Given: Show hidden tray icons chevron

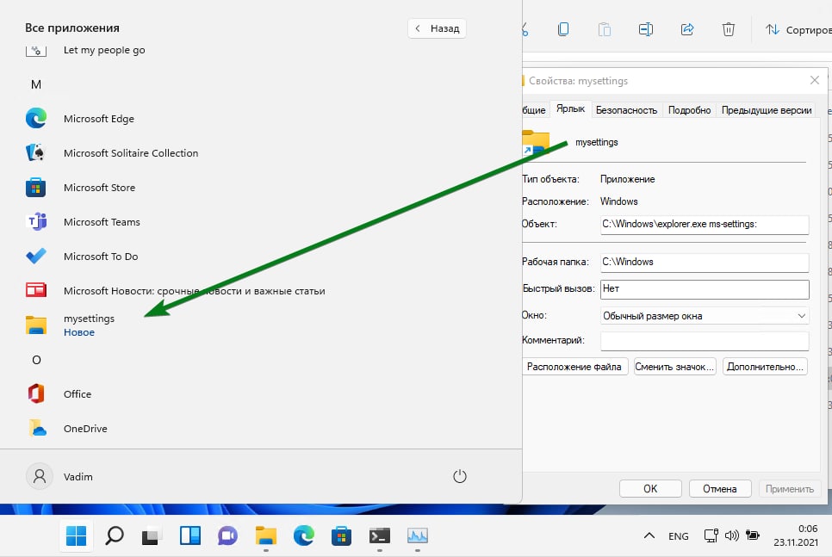Looking at the screenshot, I should 649,535.
